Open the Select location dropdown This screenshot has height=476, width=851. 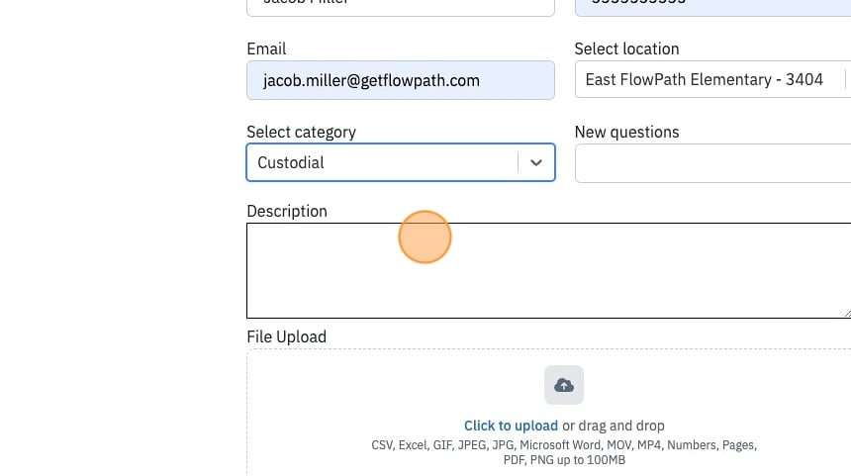pyautogui.click(x=712, y=80)
